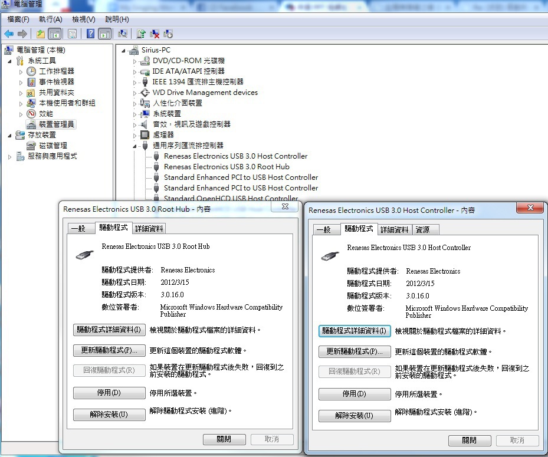Select 電腦管理 (本機) root node
The height and width of the screenshot is (457, 548).
(x=41, y=50)
